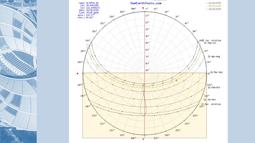Click the 280° azimuth label
Screen dimensions: 255x143
click(x=80, y=62)
